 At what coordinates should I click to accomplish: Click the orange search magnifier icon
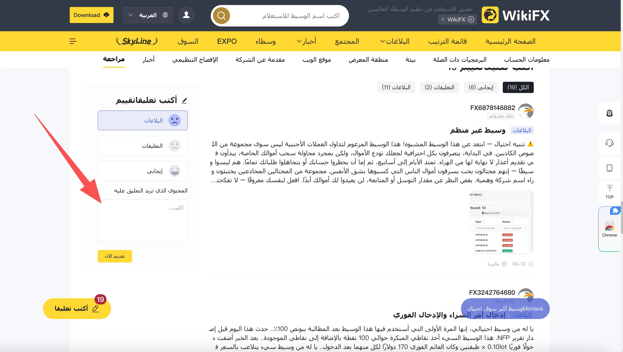(x=221, y=16)
